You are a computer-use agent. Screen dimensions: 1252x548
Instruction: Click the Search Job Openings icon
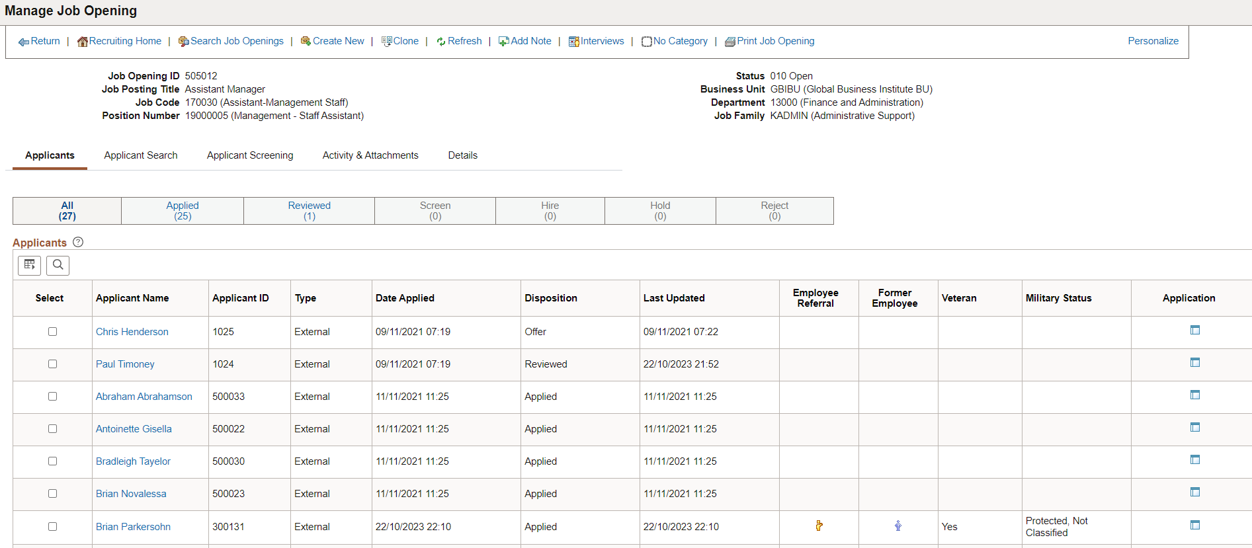point(184,42)
